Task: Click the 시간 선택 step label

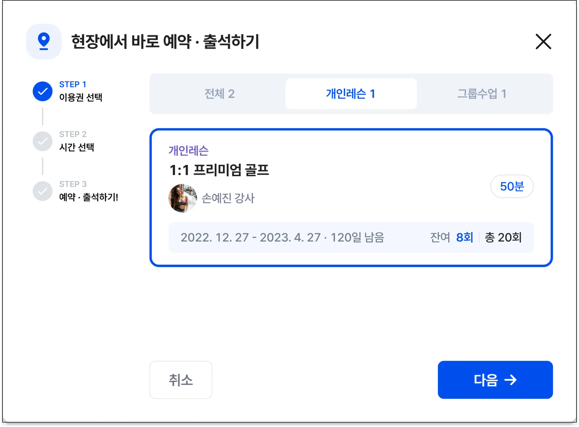Action: [x=77, y=147]
